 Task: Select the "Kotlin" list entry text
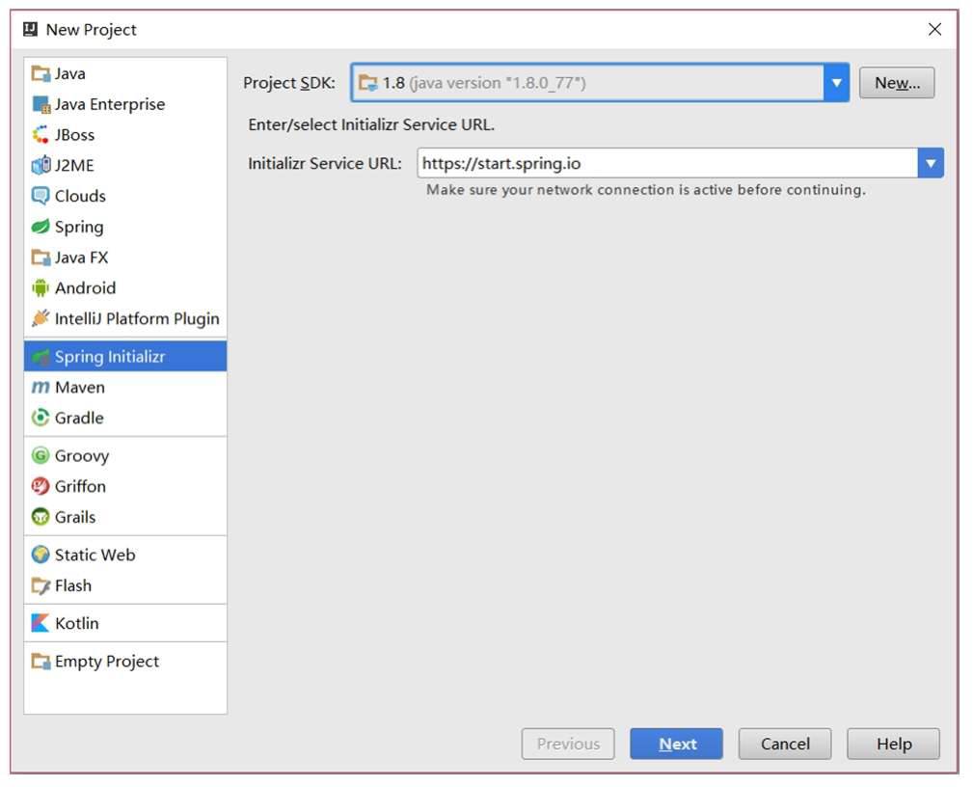(x=77, y=623)
